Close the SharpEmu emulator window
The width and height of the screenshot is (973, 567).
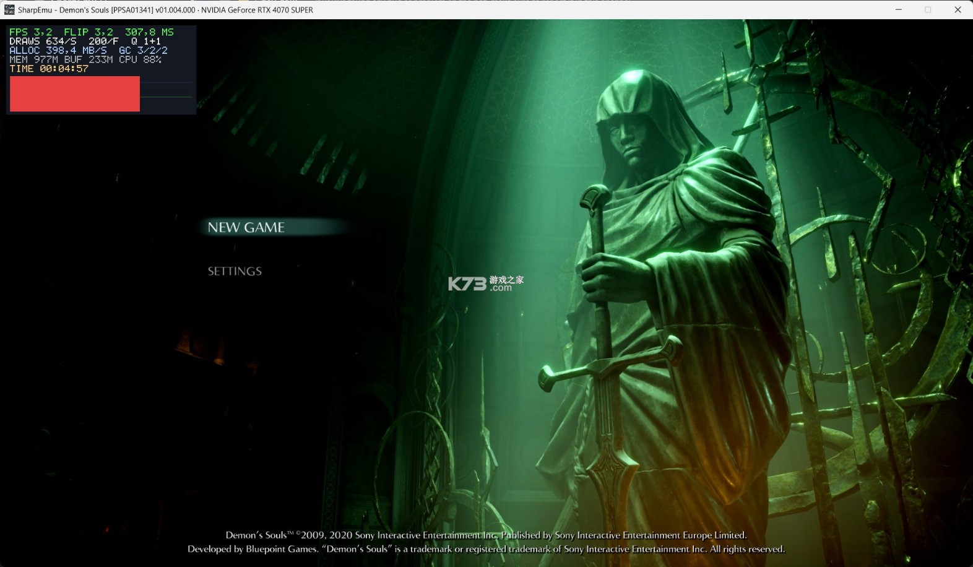click(958, 10)
